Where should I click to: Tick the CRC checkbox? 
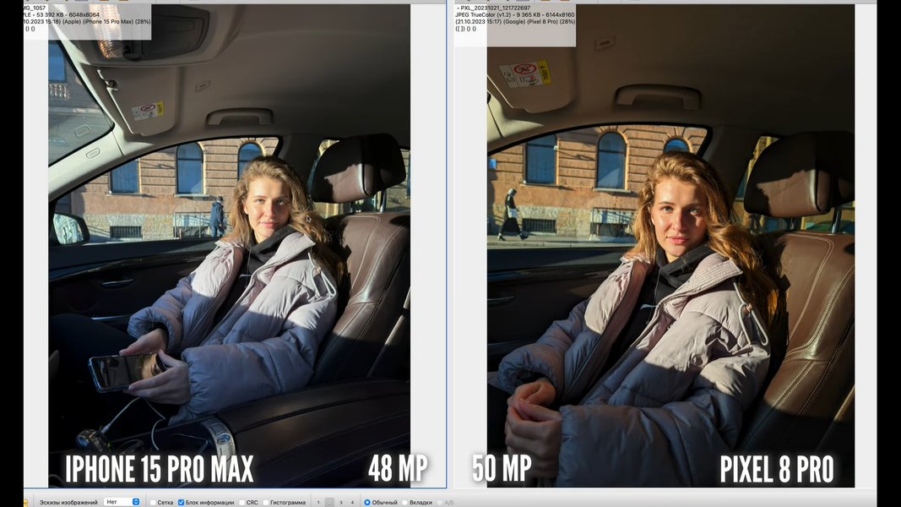click(x=242, y=502)
